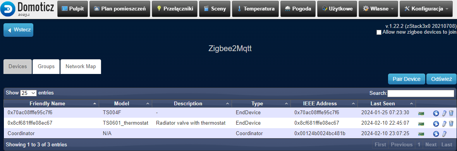This screenshot has height=151, width=457.
Task: Go to Plan pomieszczeń
Action: 120,9
